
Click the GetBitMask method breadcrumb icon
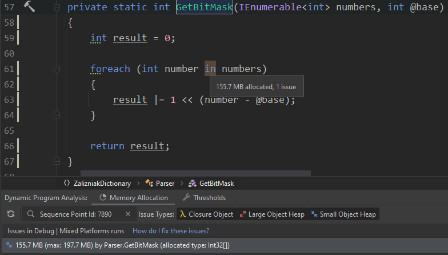(192, 183)
